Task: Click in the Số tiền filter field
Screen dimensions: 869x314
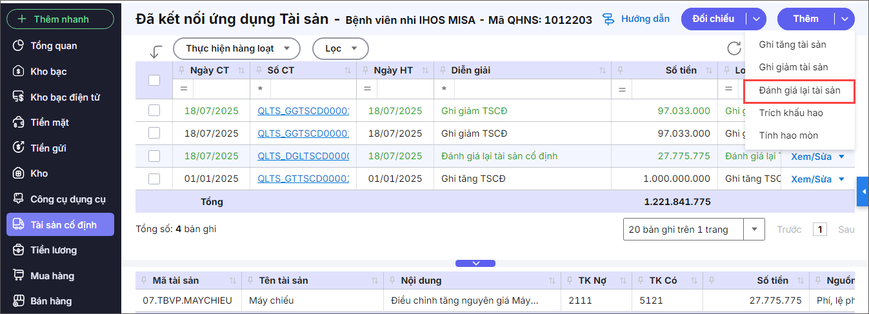Action: (674, 88)
